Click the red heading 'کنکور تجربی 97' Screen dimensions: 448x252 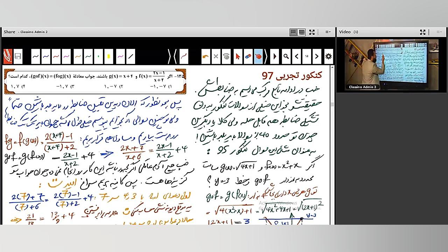[292, 75]
